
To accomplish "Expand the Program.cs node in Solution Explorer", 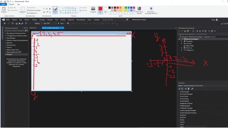I will point(181,50).
